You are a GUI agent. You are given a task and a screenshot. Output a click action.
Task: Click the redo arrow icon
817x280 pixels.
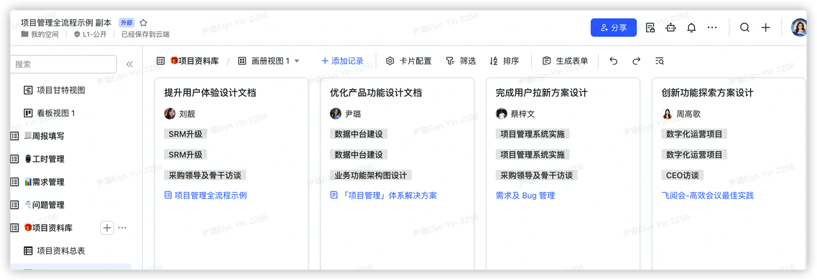point(636,61)
